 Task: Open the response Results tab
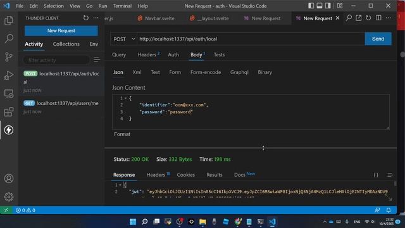pos(214,175)
